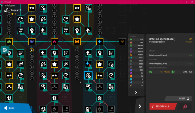Click the Research flask icon
Image resolution: width=195 pixels, height=113 pixels.
tap(6, 10)
